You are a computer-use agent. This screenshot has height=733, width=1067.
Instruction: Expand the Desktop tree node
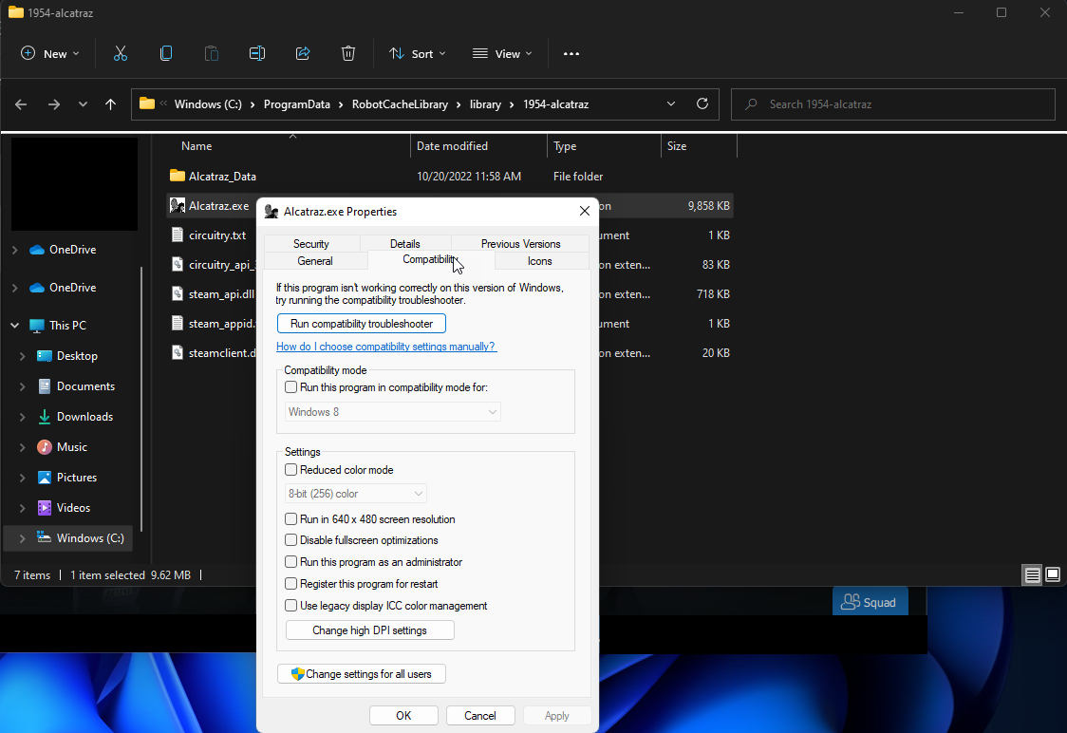(23, 356)
